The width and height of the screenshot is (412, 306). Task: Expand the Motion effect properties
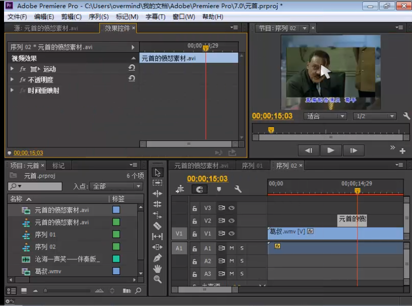coord(12,68)
